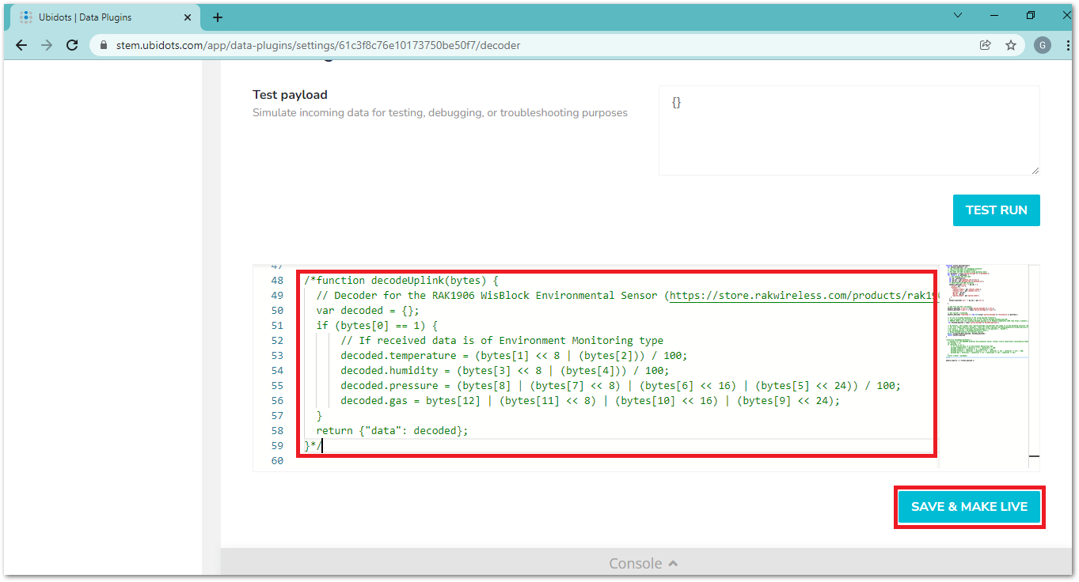Open the G profile avatar

[1043, 45]
